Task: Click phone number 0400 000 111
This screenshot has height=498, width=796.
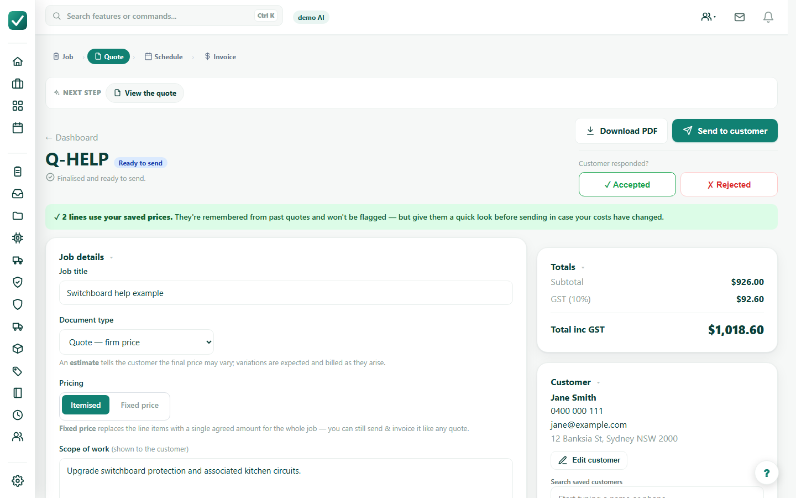Action: click(x=577, y=411)
